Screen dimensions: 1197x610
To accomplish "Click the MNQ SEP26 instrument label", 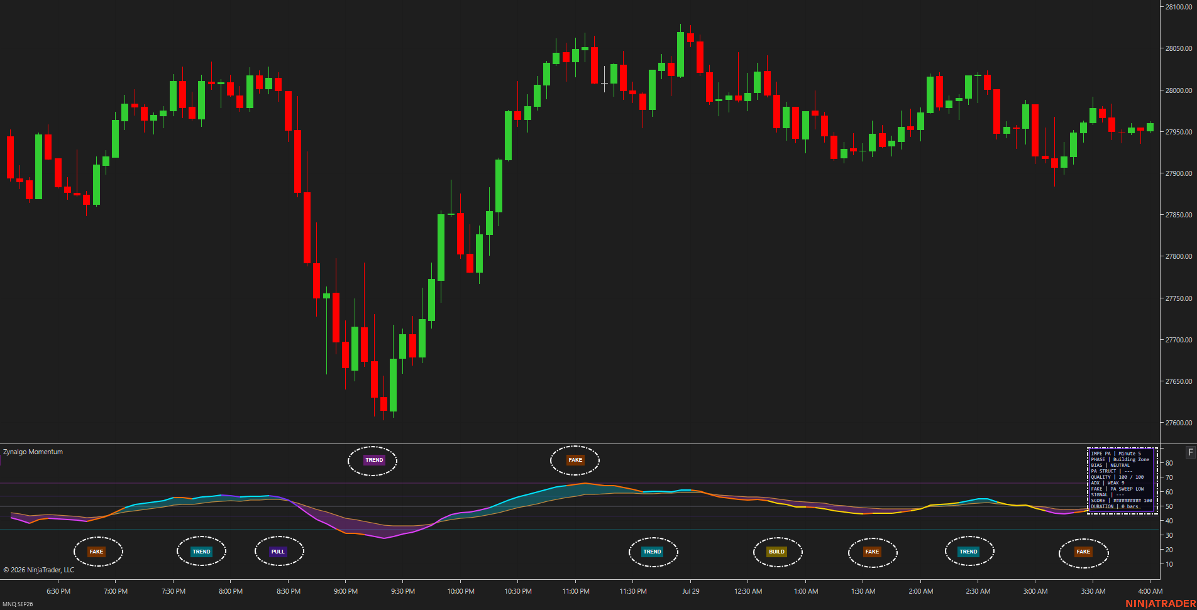I will pyautogui.click(x=18, y=604).
